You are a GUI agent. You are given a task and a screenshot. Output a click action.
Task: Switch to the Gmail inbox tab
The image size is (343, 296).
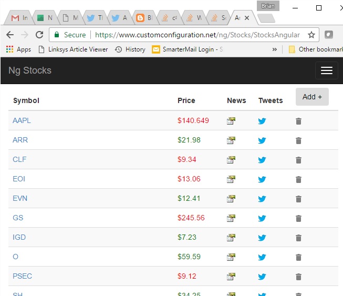19,18
